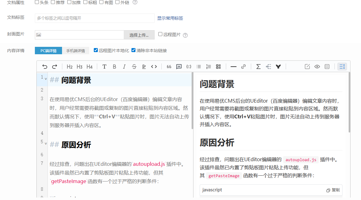Screen dimensions: 361x200
Task: Click the editor pane vertical scrollbar
Action: [192, 101]
